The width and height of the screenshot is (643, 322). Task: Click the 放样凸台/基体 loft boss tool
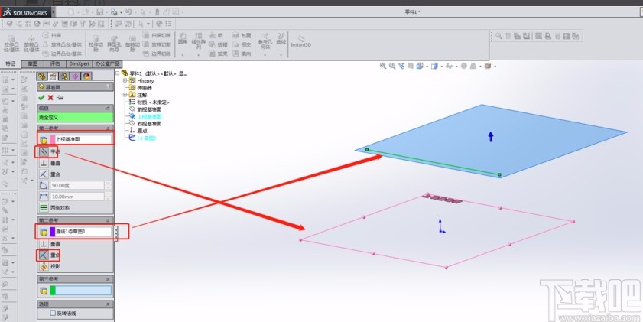point(63,44)
